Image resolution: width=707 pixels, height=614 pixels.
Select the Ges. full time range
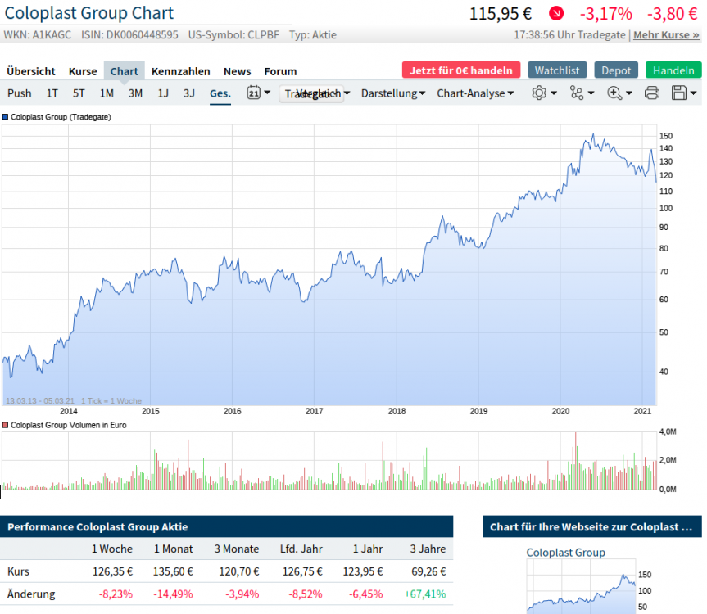pos(220,93)
